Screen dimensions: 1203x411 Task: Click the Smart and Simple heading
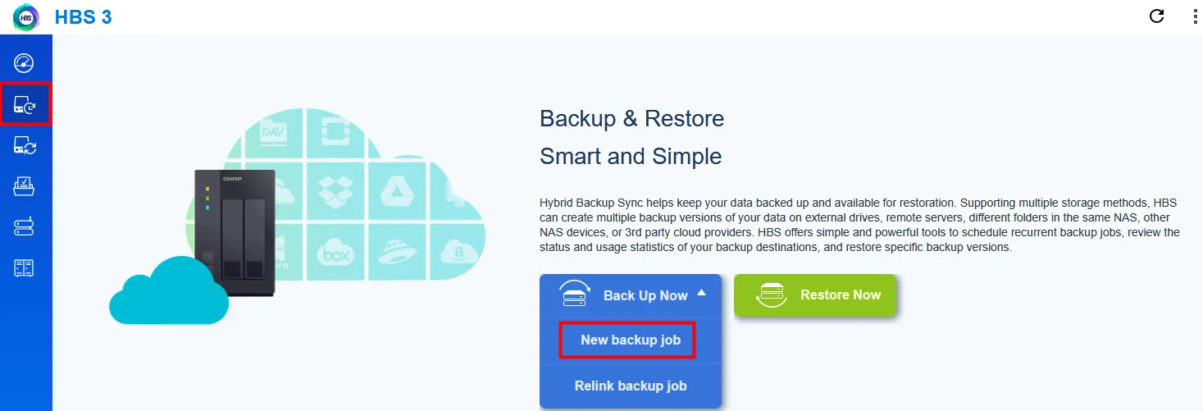[631, 156]
